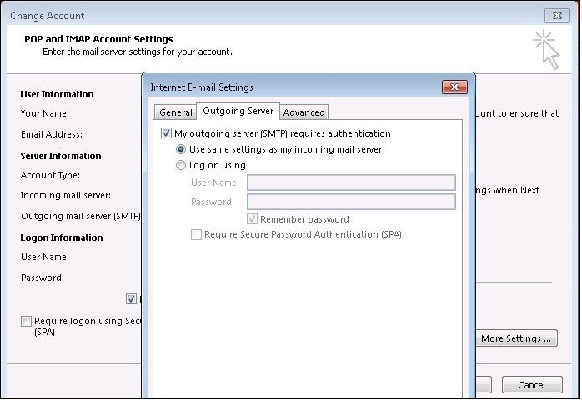The width and height of the screenshot is (582, 400).
Task: Choose the Log on using option
Action: click(x=181, y=165)
